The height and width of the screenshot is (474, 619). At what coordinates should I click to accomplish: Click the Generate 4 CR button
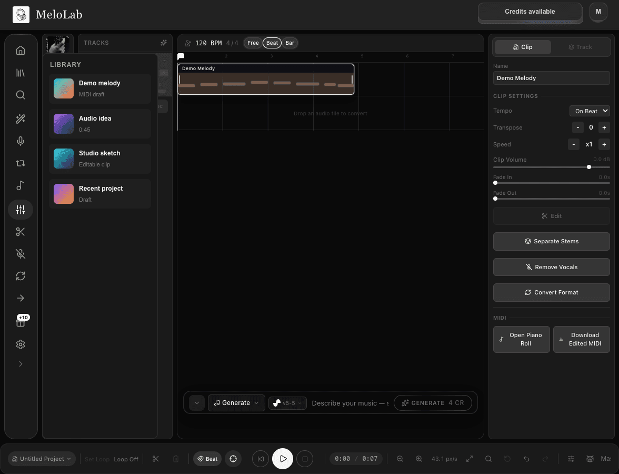433,403
